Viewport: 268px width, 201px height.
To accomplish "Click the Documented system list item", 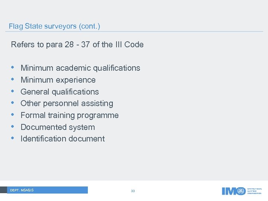I will 58,127.
